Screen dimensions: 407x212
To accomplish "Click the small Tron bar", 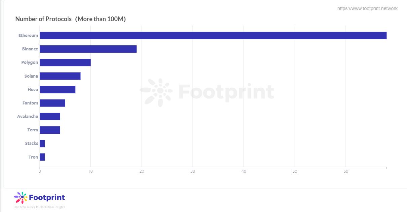I will [x=42, y=157].
